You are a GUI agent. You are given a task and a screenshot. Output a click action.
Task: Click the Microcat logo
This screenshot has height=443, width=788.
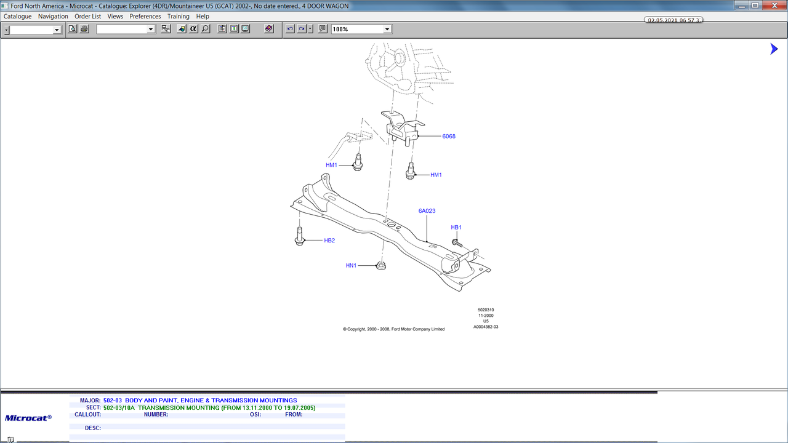pyautogui.click(x=28, y=418)
